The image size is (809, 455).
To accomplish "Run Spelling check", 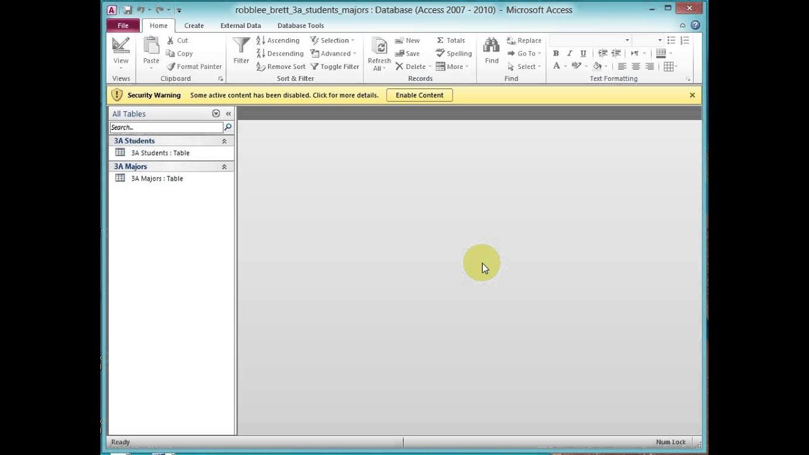I will click(454, 54).
